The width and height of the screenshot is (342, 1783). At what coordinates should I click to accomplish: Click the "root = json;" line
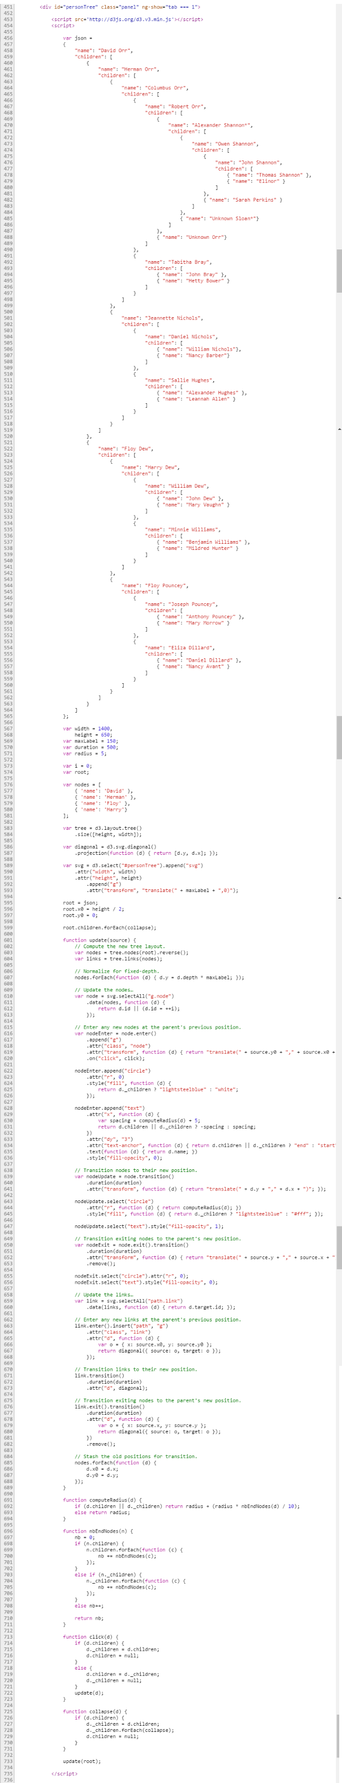tap(80, 904)
